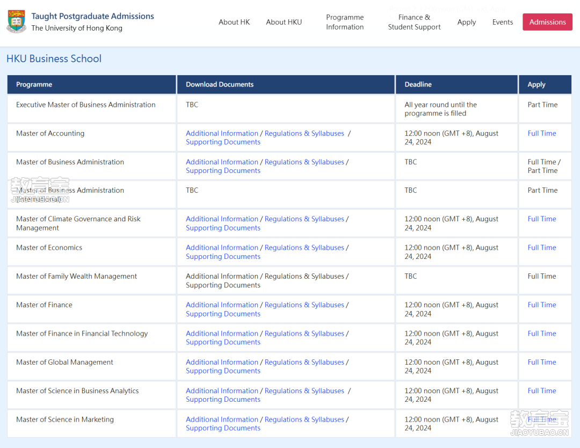
Task: Click the HKU Business School heading
Action: (x=54, y=59)
